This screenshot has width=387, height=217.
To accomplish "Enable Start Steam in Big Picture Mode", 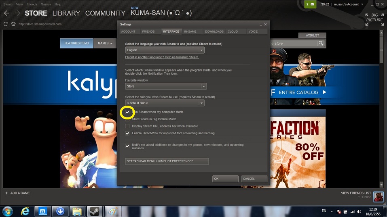I will [x=127, y=119].
